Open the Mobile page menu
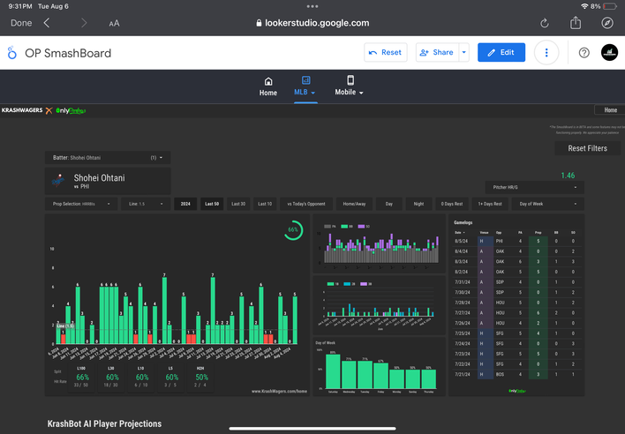 pos(350,86)
